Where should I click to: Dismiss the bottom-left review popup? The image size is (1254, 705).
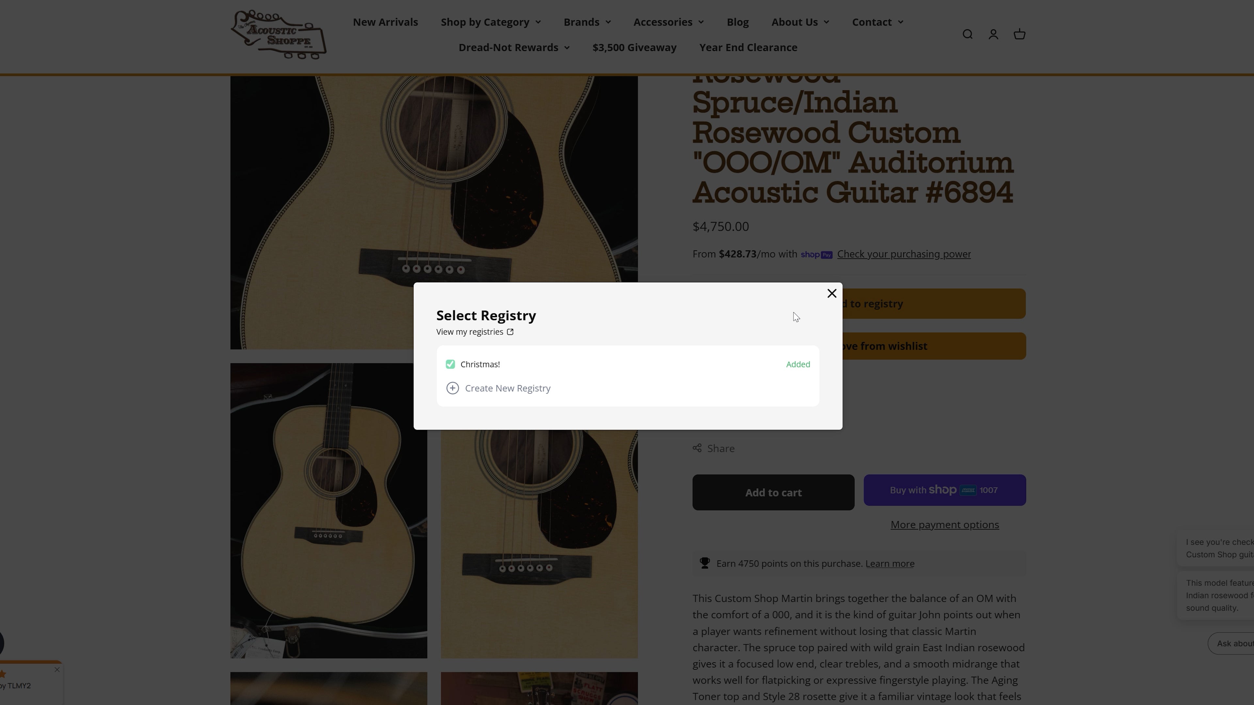(57, 670)
